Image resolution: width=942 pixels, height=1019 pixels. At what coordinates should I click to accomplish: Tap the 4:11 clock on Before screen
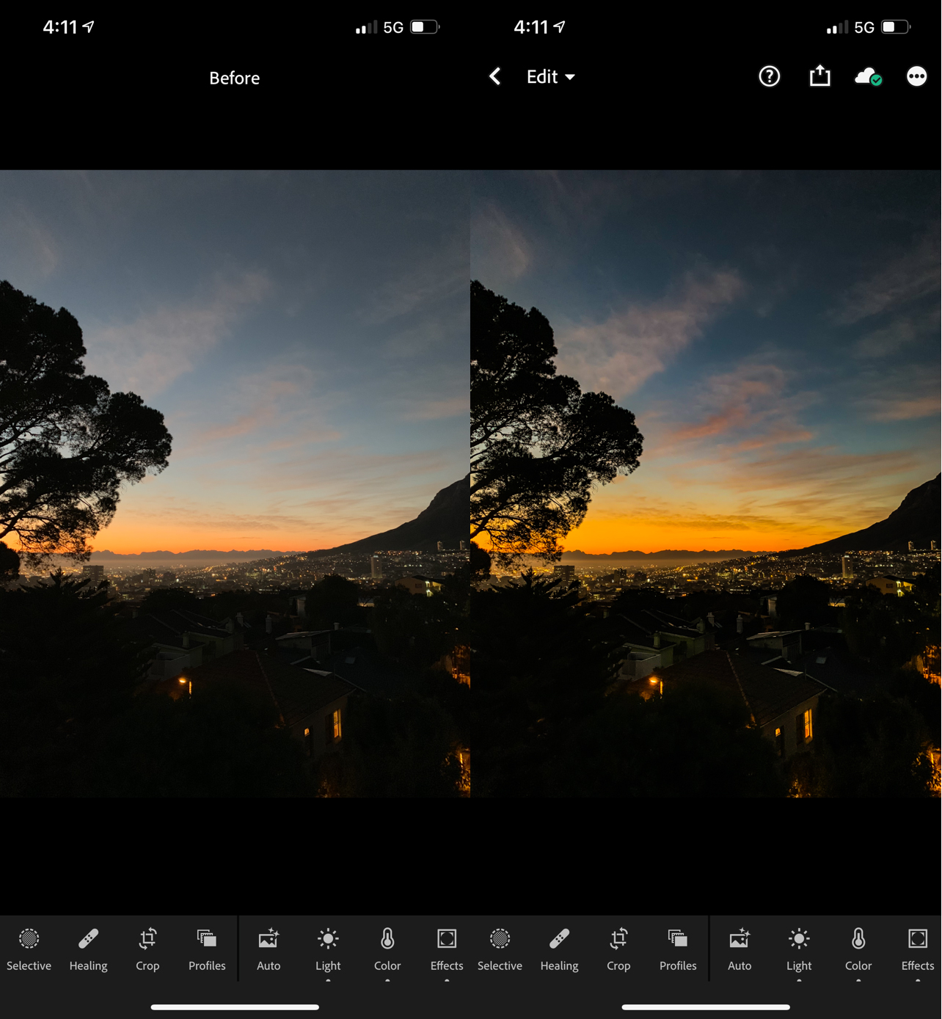(60, 27)
